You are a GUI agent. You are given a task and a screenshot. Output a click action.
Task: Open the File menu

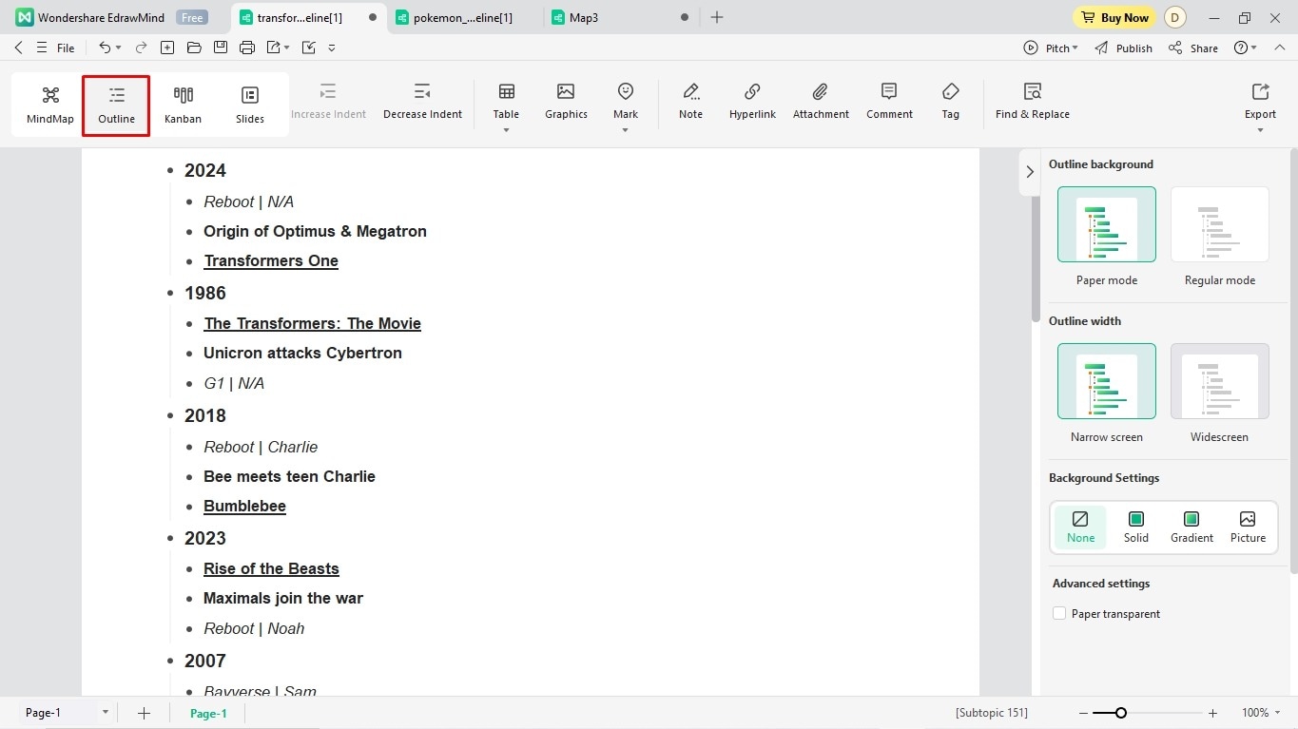tap(66, 48)
